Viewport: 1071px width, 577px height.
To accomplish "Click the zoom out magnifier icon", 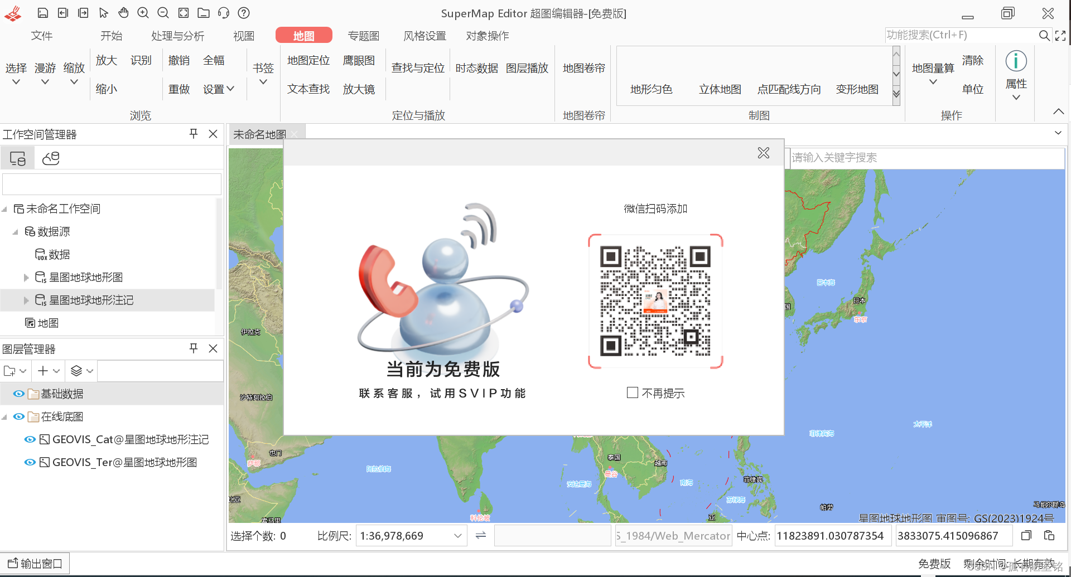I will 163,13.
